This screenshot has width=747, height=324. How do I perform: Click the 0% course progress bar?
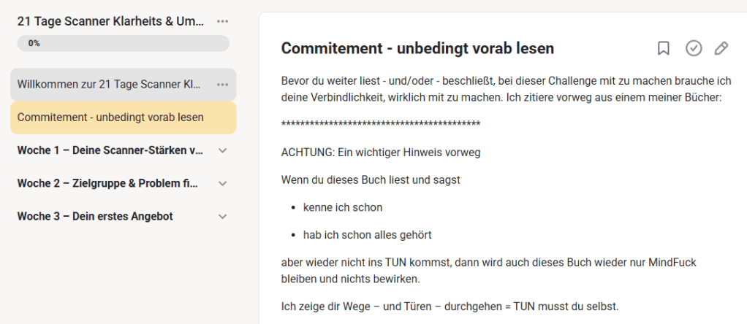(123, 44)
